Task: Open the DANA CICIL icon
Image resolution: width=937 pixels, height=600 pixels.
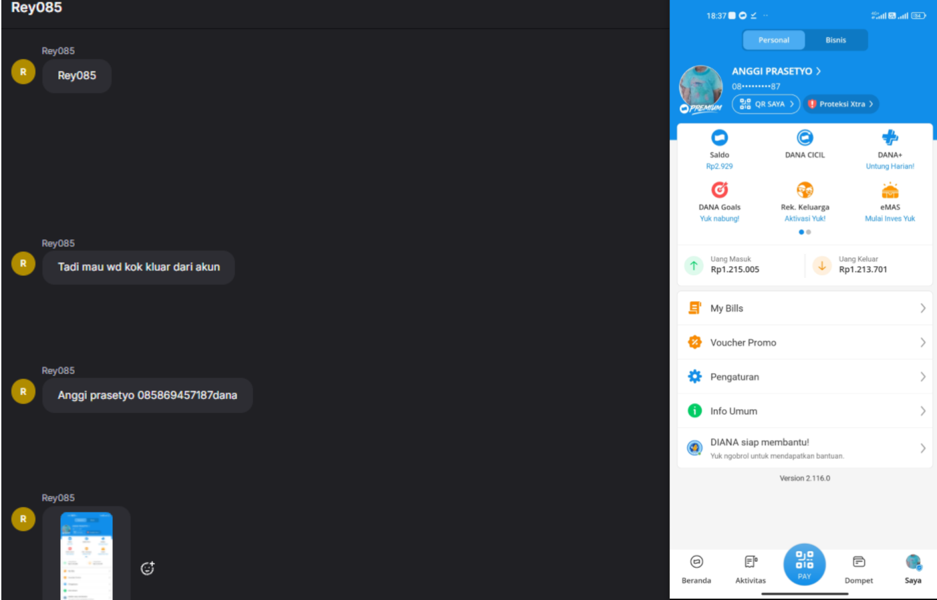Action: pyautogui.click(x=805, y=138)
